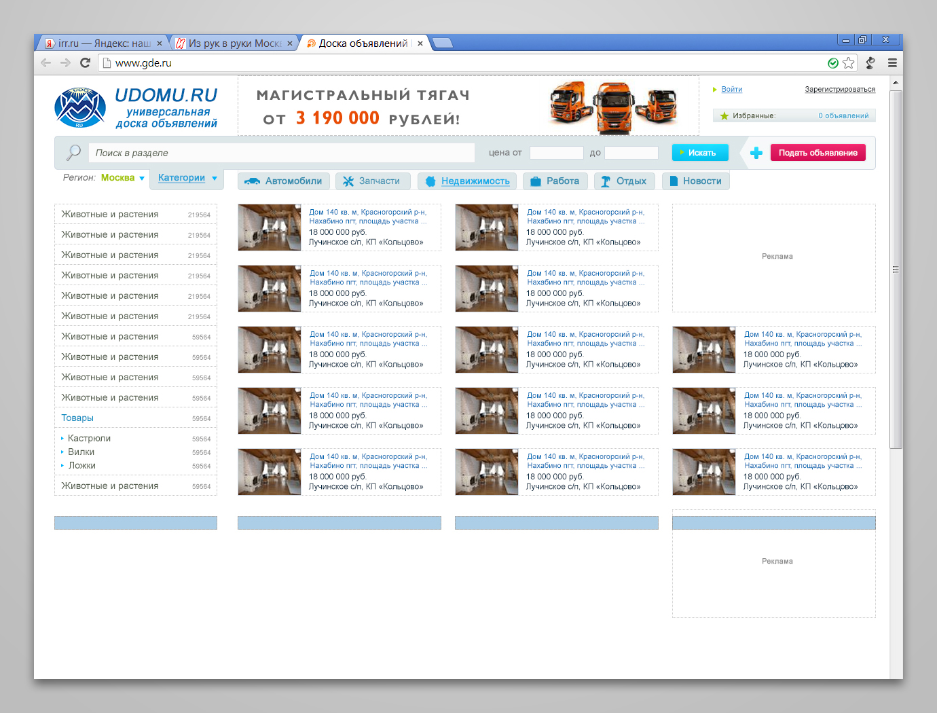Switch to the irr.ru Яндекс tab
Viewport: 937px width, 713px height.
coord(100,43)
